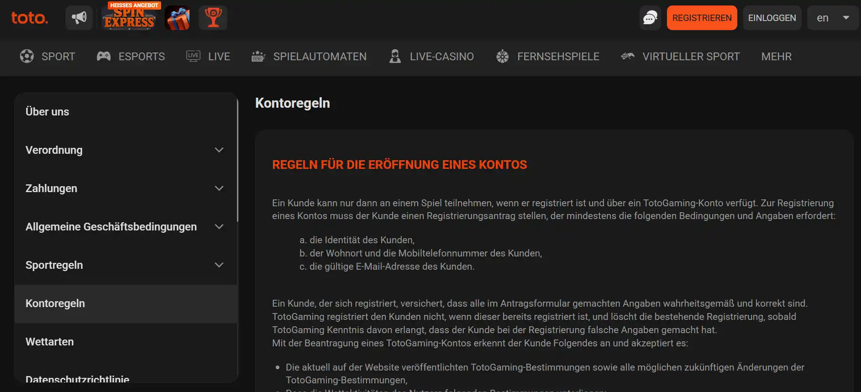Expand the Sportregeln chevron
This screenshot has width=861, height=392.
click(219, 265)
